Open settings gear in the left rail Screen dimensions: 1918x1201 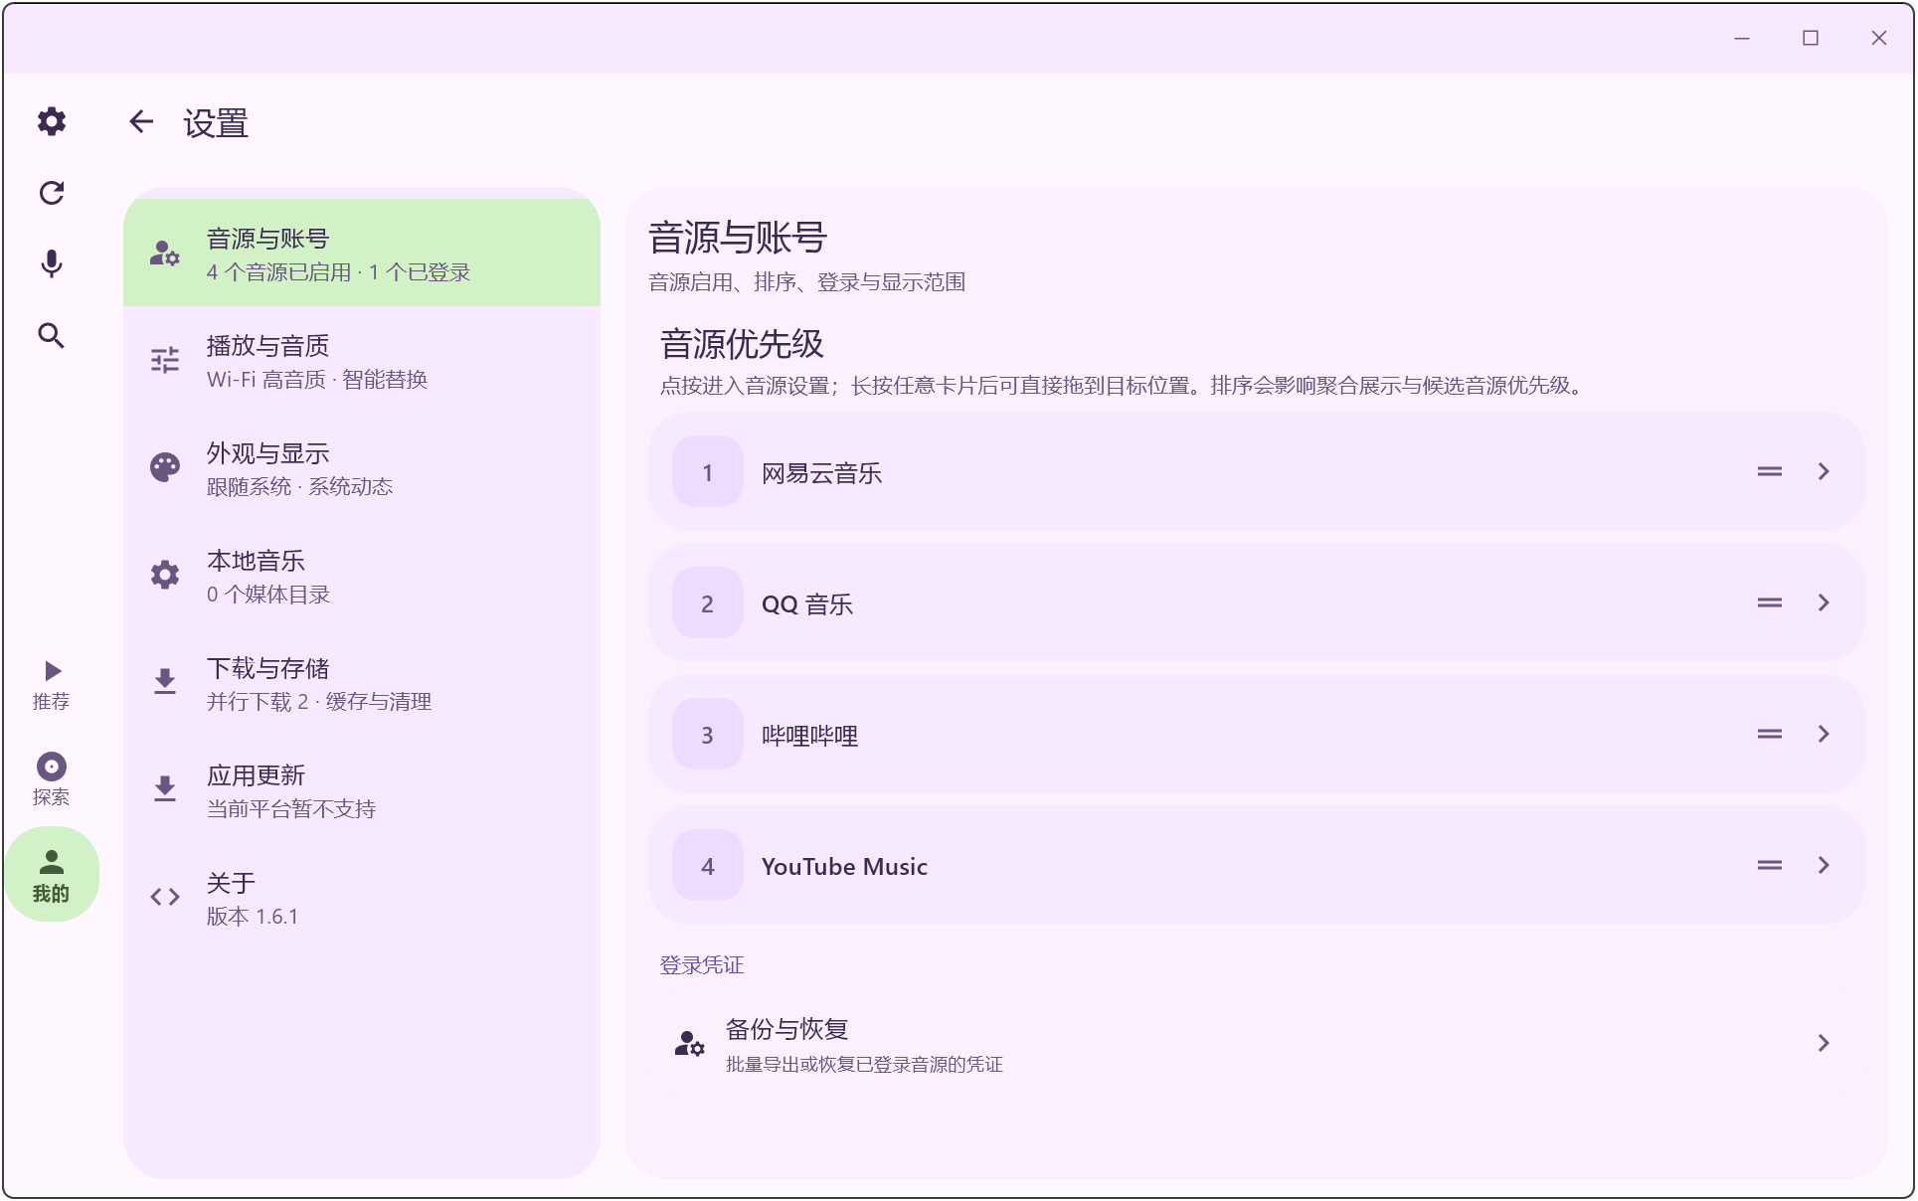point(52,121)
